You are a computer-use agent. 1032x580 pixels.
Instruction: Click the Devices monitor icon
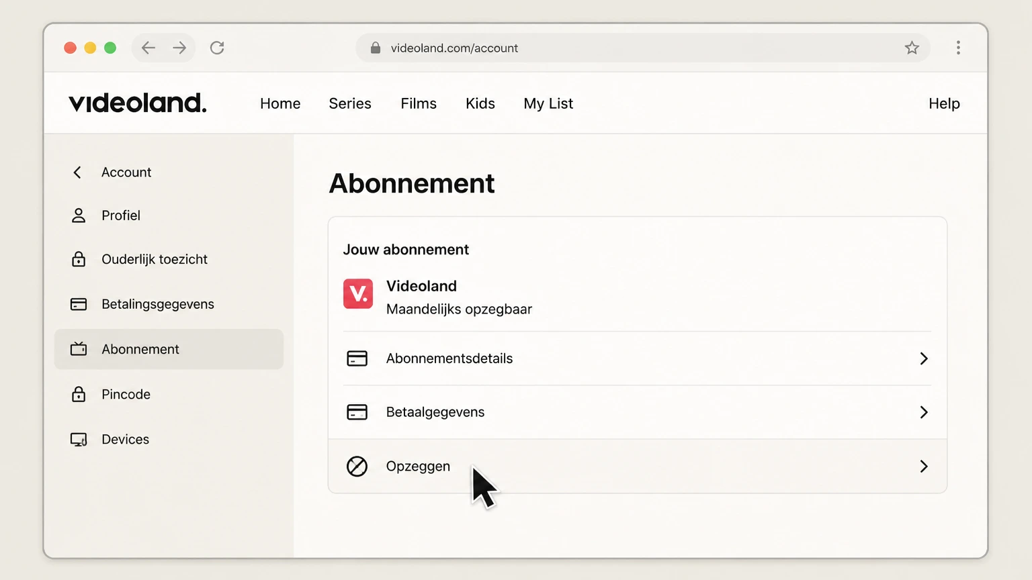pos(79,440)
